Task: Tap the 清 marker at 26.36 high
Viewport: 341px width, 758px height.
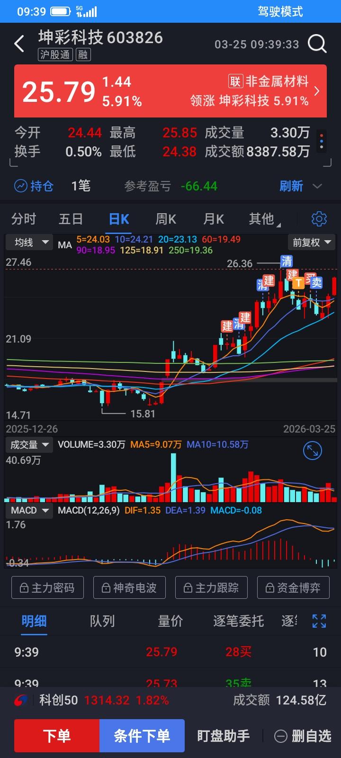Action: [x=287, y=261]
